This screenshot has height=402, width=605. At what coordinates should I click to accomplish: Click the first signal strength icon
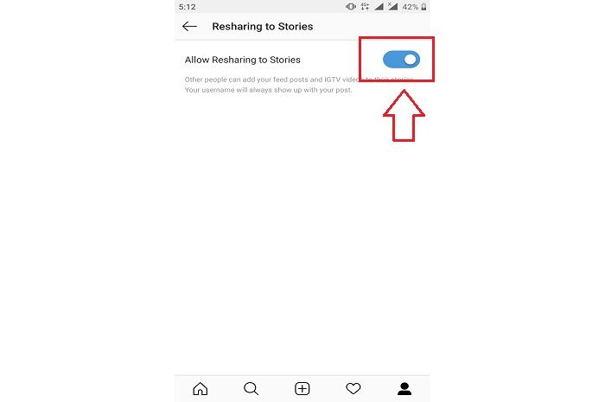pyautogui.click(x=379, y=7)
